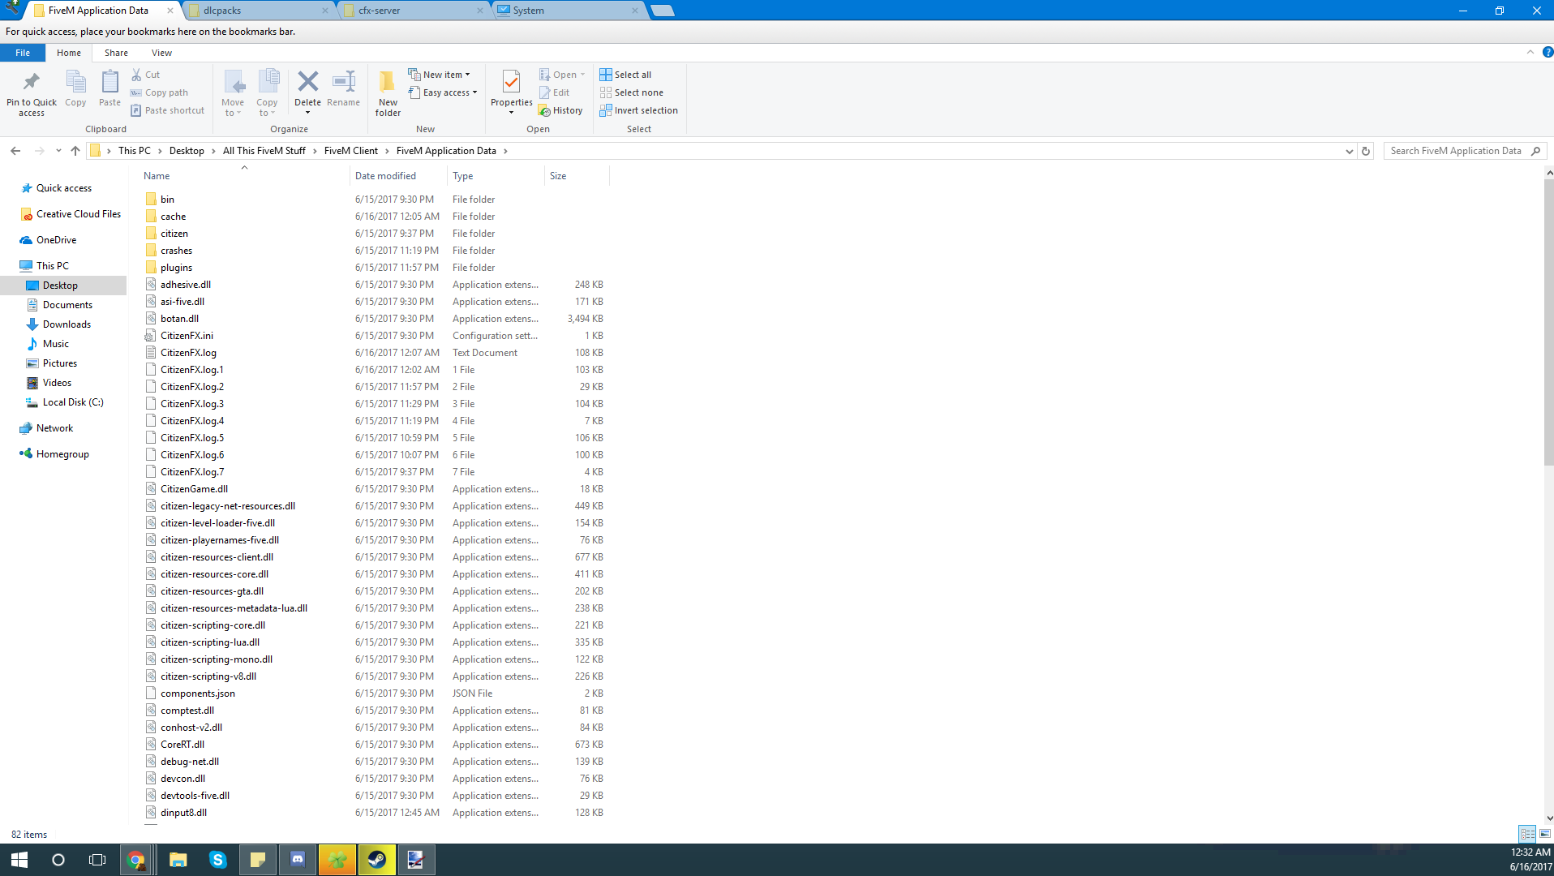The width and height of the screenshot is (1554, 876).
Task: Open the File menu tab
Action: (23, 53)
